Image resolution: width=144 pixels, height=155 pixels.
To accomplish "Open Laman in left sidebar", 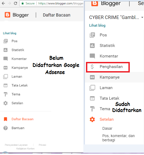I will [17, 76].
